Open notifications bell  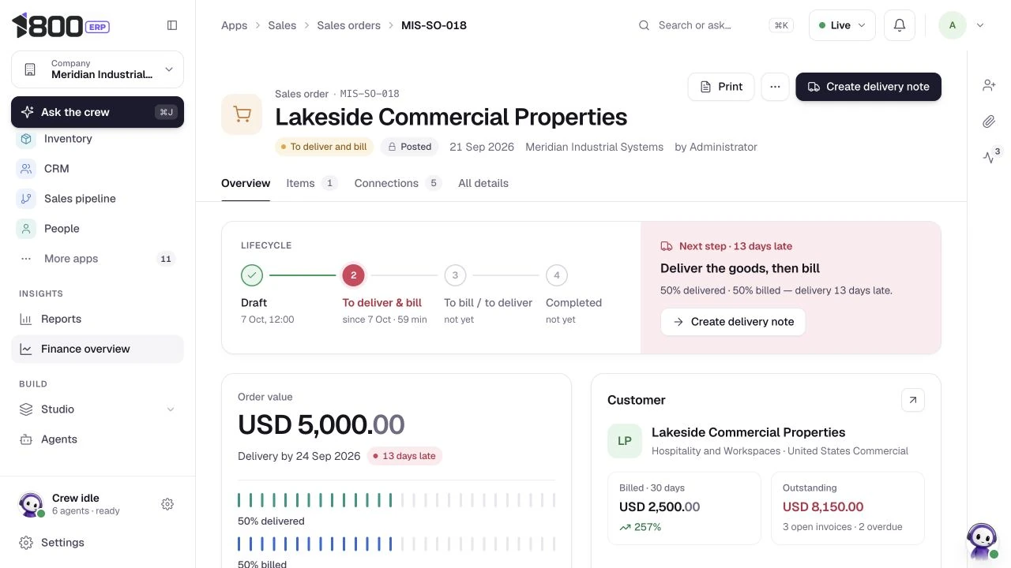coord(899,25)
